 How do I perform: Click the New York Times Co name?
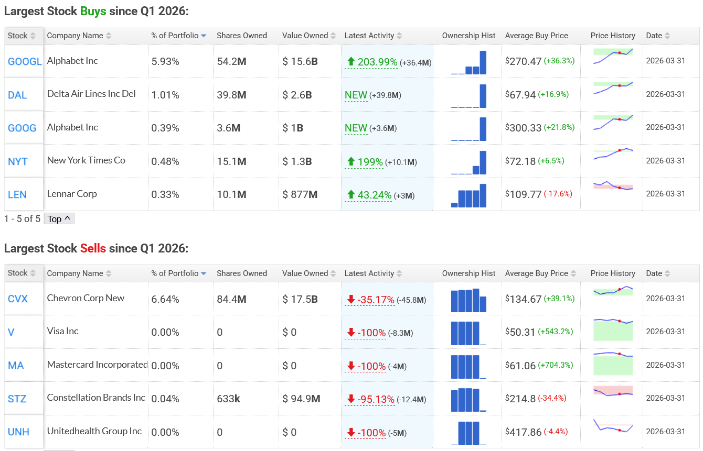pos(86,160)
